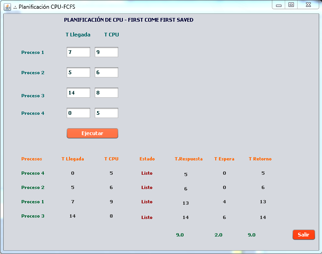
Task: Click Proceso 3 T Llegada field showing 14
Action: tap(78, 93)
